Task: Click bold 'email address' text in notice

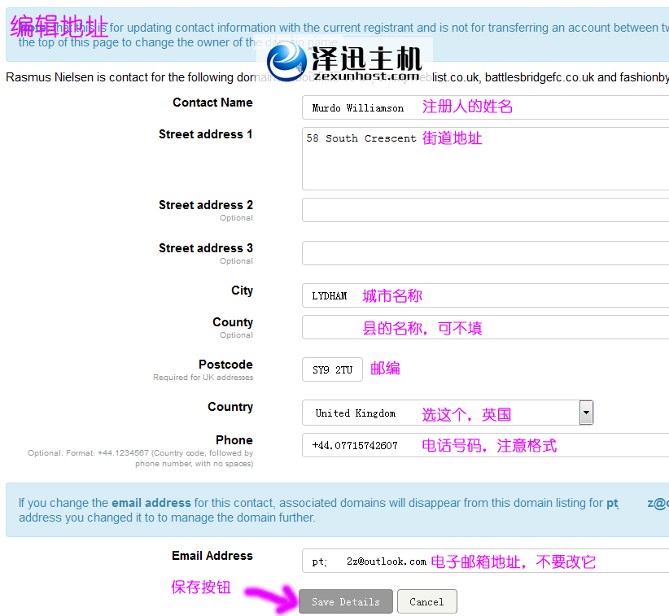Action: (x=151, y=503)
